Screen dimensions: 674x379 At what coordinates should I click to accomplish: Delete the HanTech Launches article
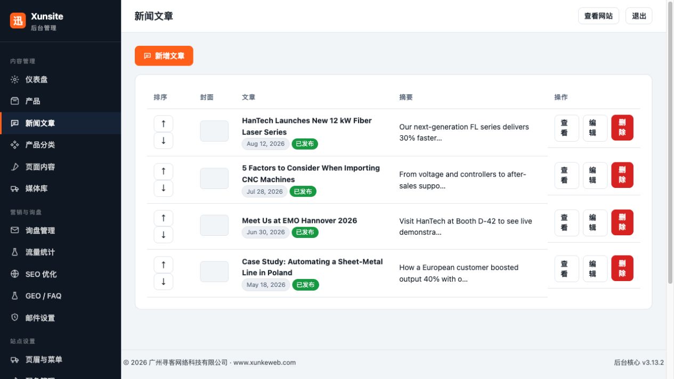[x=622, y=128]
